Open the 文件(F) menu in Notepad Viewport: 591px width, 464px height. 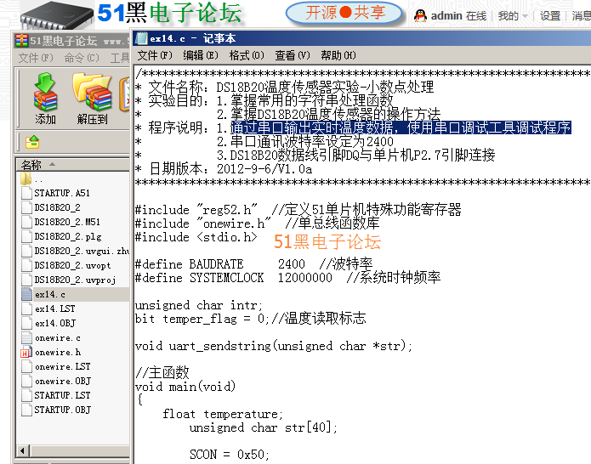point(154,55)
